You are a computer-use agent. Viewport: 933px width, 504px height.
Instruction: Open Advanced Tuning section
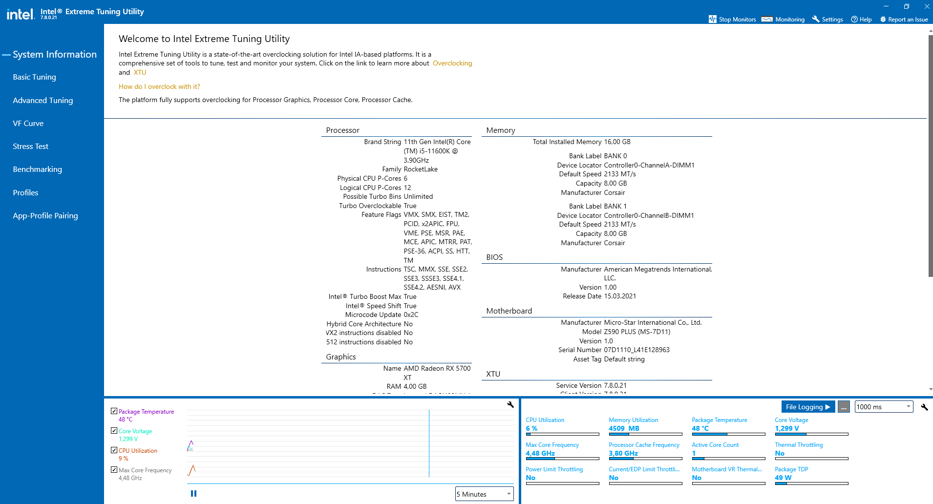point(43,100)
